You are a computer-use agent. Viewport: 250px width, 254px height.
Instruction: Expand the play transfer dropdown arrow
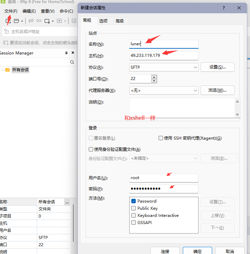(x=65, y=21)
